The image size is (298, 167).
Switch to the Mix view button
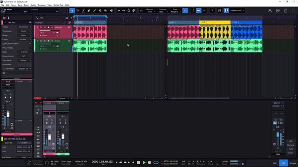coord(284,163)
